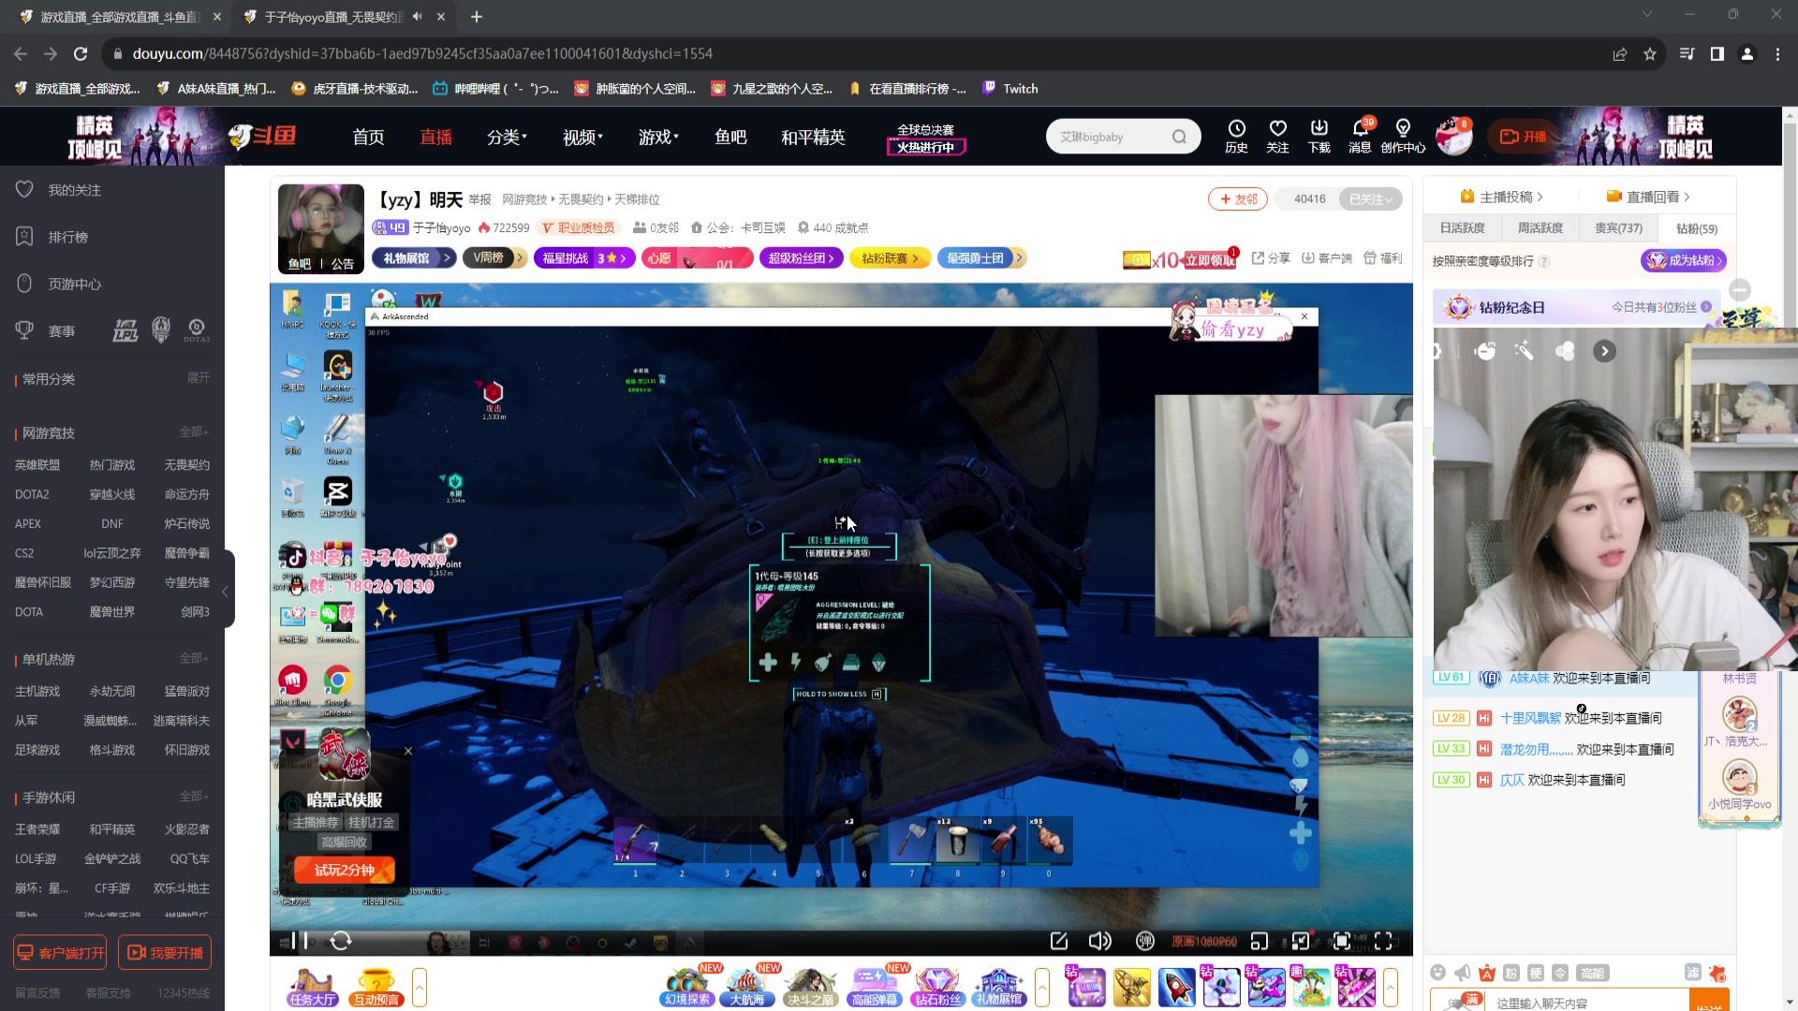The image size is (1798, 1011).
Task: Show all 手游休闲 categories
Action: point(194,797)
